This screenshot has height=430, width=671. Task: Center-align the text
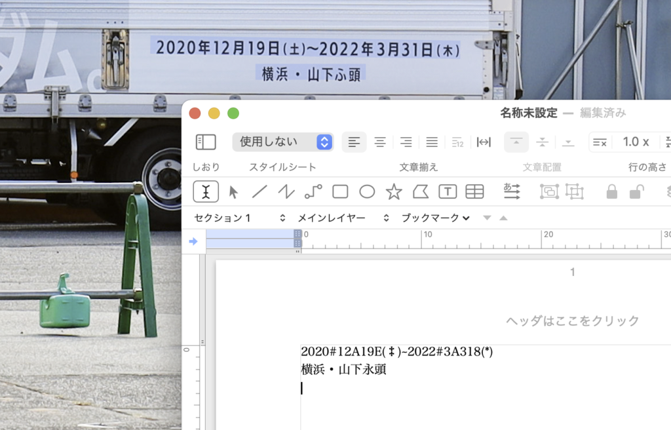[x=380, y=142]
